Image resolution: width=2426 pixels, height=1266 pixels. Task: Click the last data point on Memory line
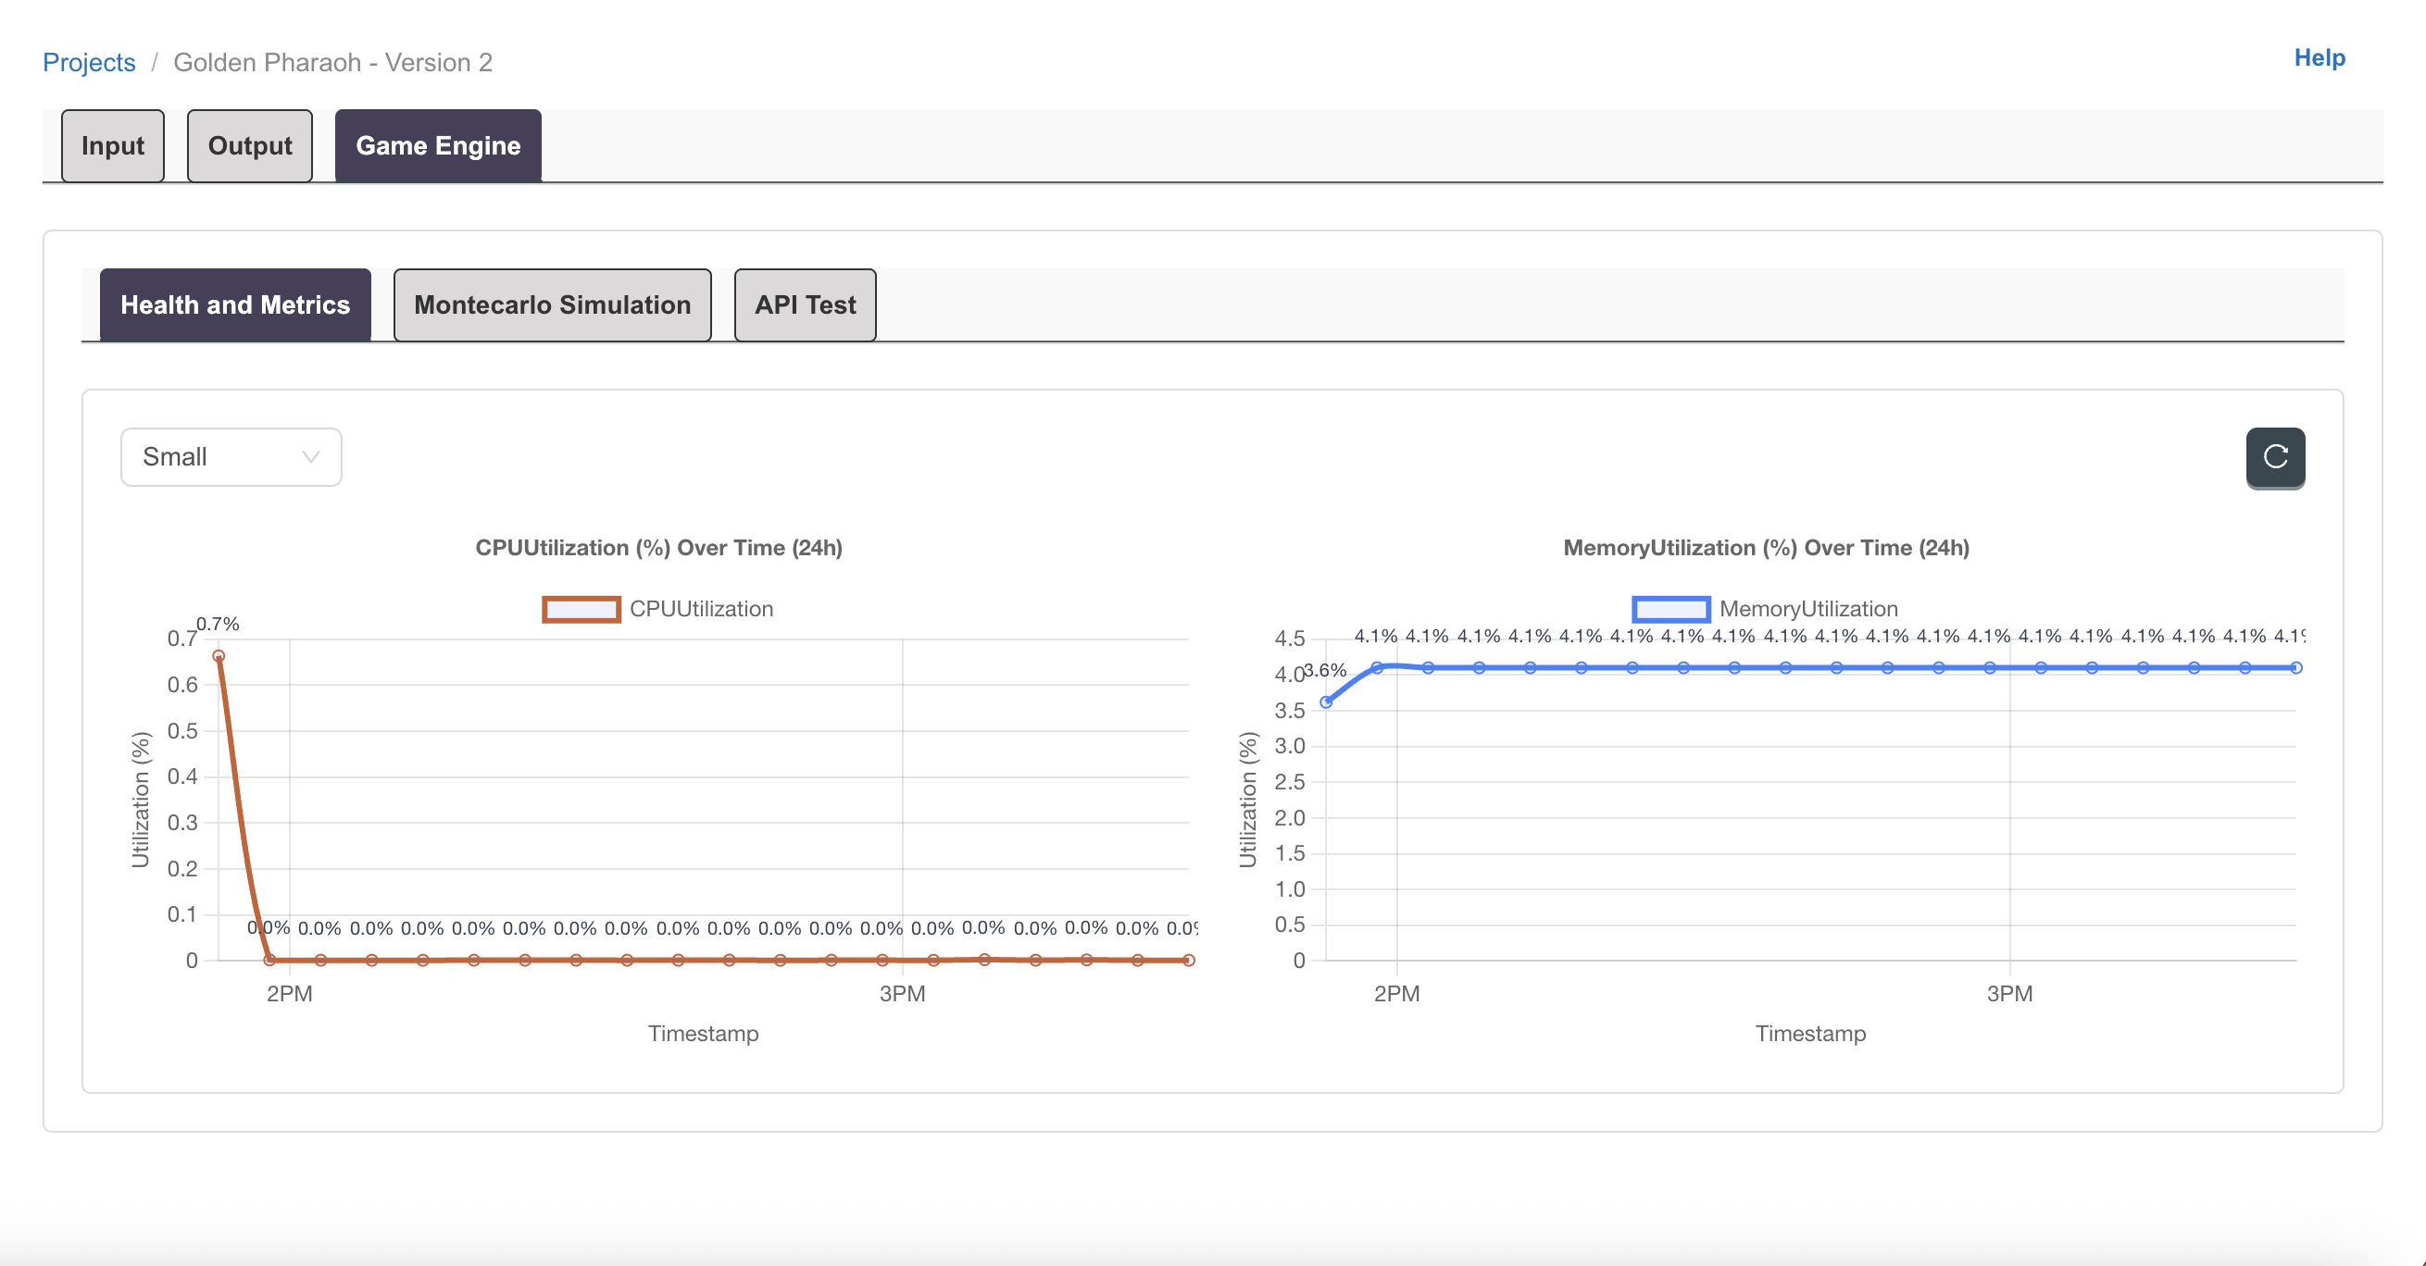(x=2296, y=667)
